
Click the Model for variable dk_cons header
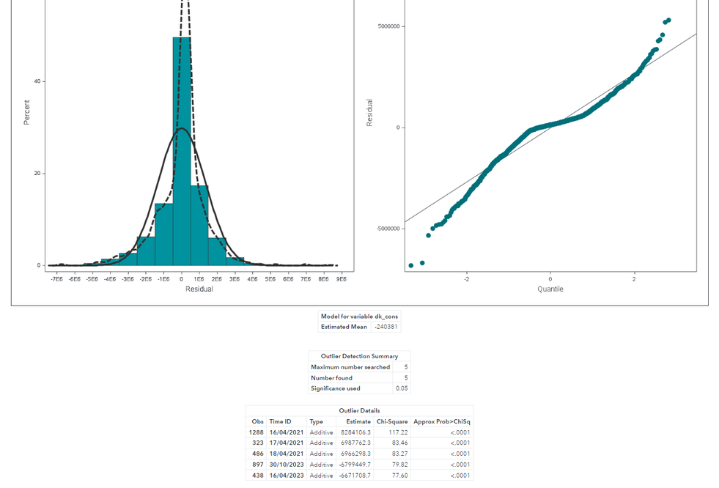[x=359, y=316]
